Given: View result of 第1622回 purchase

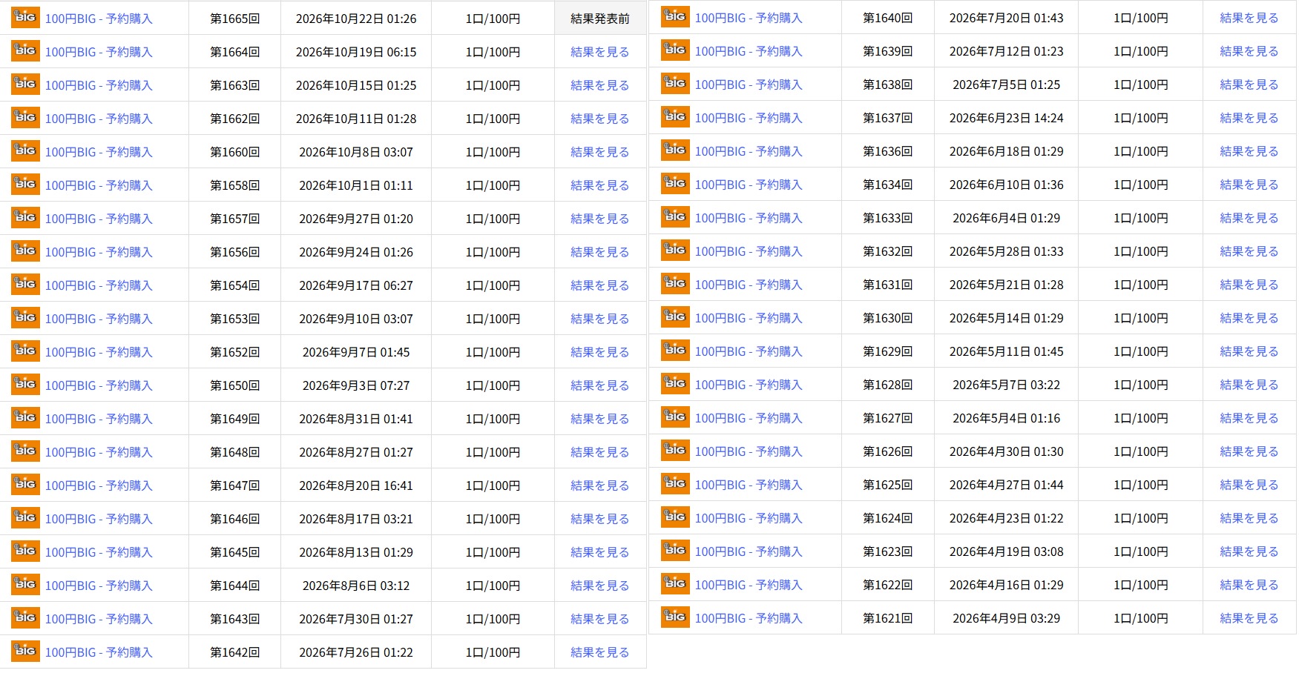Looking at the screenshot, I should pos(1249,585).
